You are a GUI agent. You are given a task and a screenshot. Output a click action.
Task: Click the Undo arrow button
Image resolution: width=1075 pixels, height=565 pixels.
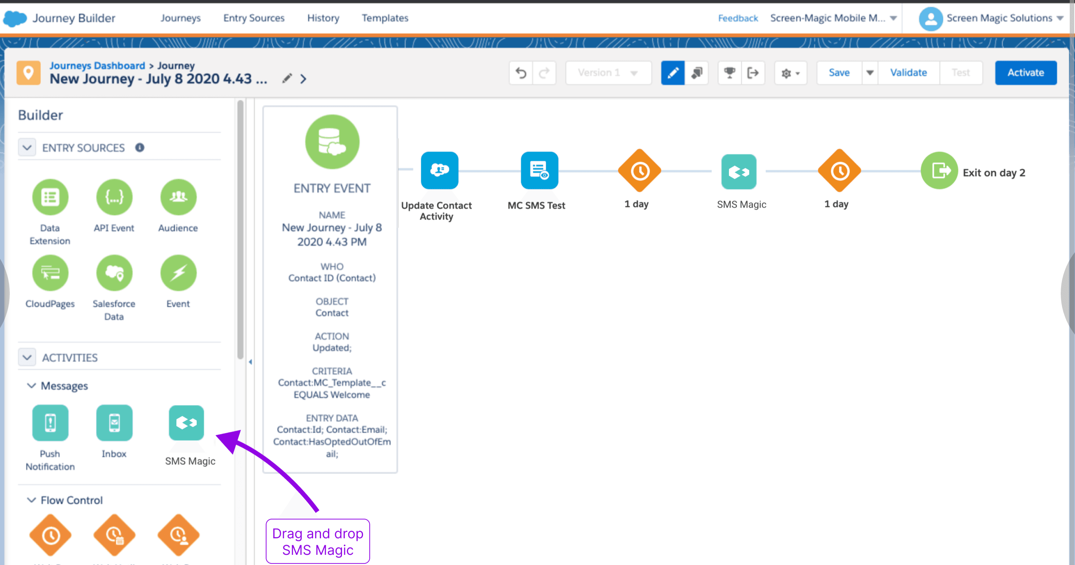[x=521, y=73]
